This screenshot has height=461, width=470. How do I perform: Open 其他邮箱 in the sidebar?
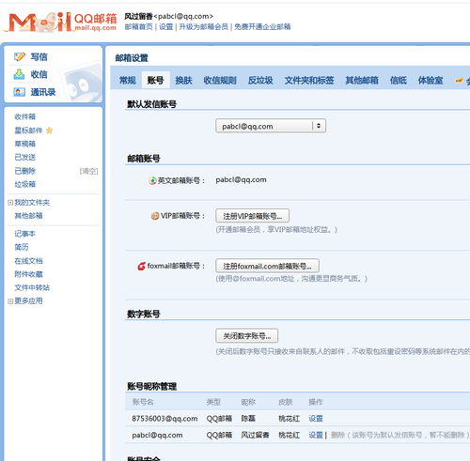[x=28, y=216]
